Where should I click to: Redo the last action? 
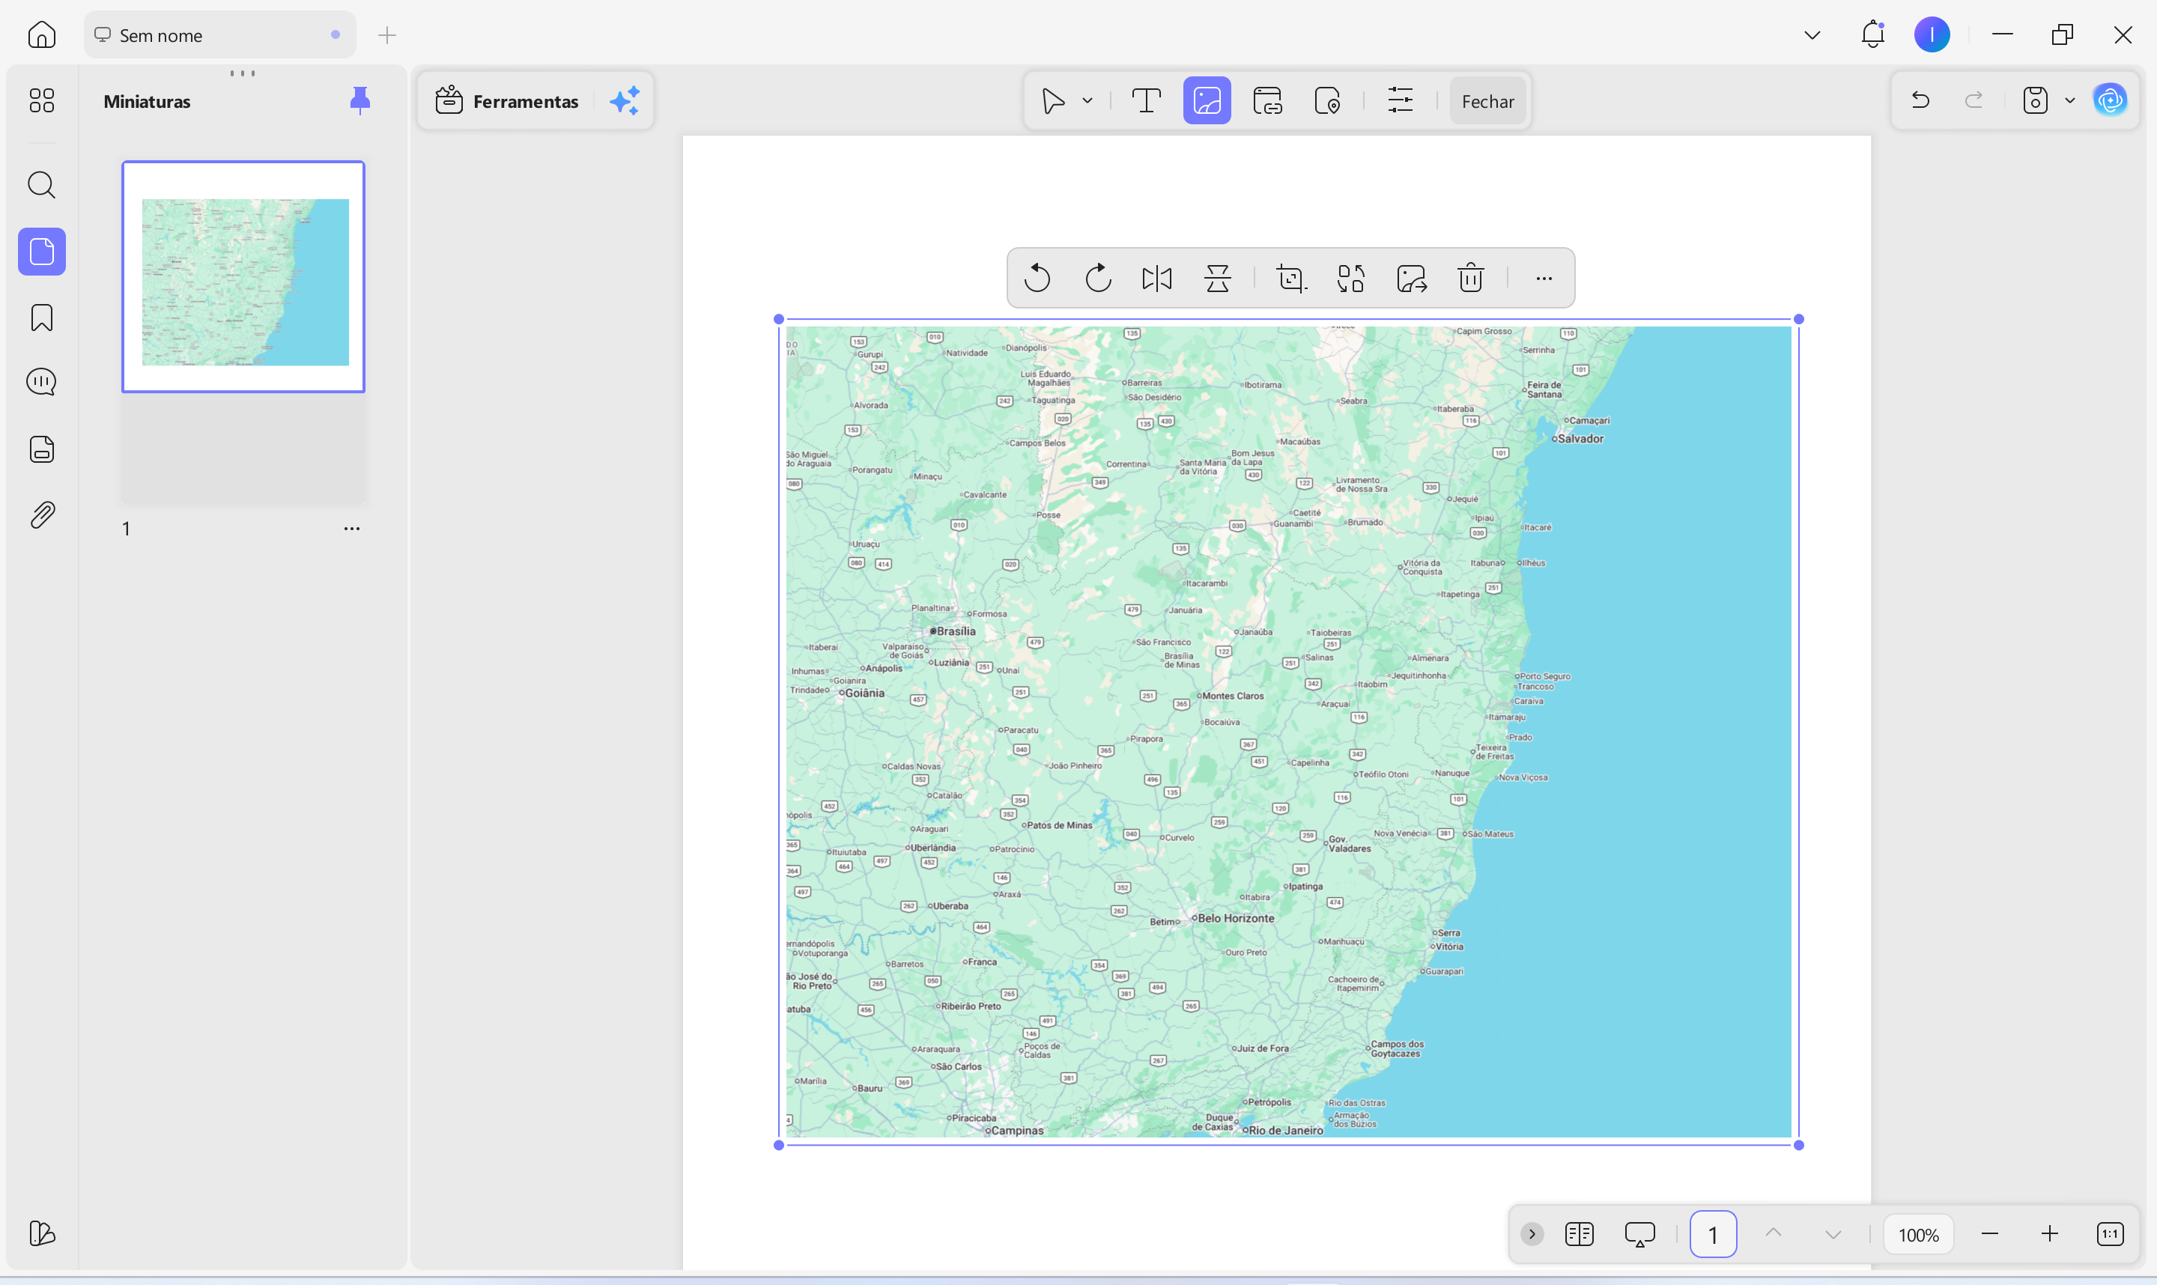pos(1974,100)
